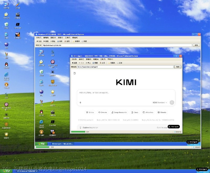Open 工具(T) menu in Kimi Agent window
The width and height of the screenshot is (210, 173).
click(103, 59)
